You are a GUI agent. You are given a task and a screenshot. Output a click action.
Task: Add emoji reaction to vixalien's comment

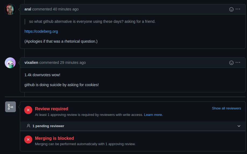(231, 63)
